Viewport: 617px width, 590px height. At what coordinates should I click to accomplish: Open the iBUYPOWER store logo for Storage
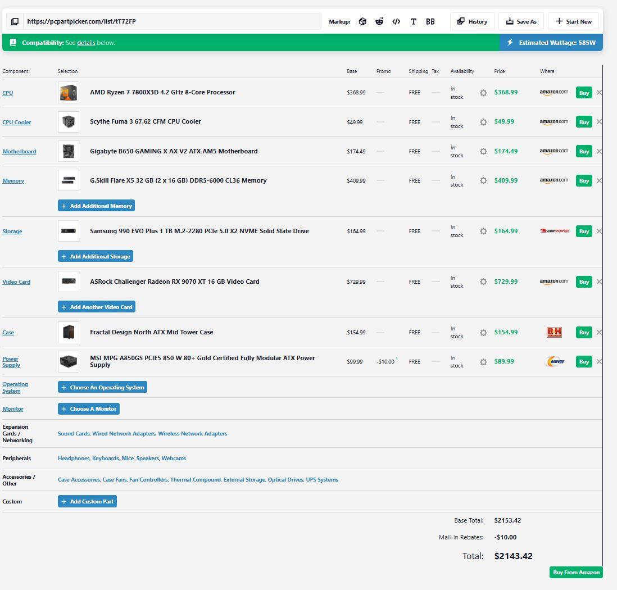click(x=554, y=231)
